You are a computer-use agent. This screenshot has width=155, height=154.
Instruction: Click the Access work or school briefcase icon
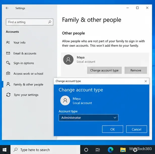(8, 73)
